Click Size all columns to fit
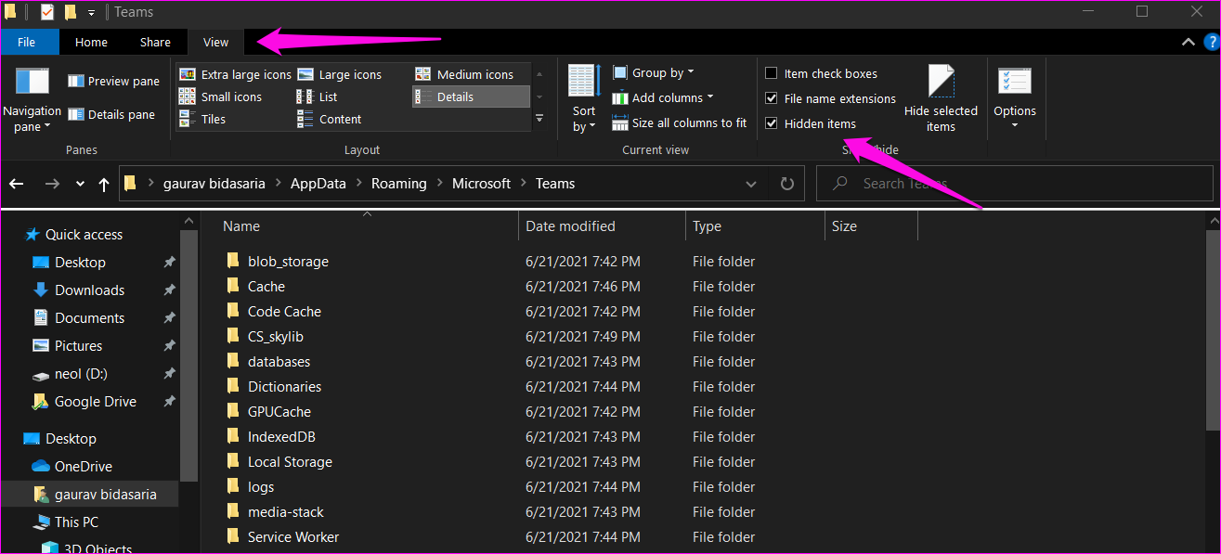Screen dimensions: 1221x554 (x=680, y=122)
